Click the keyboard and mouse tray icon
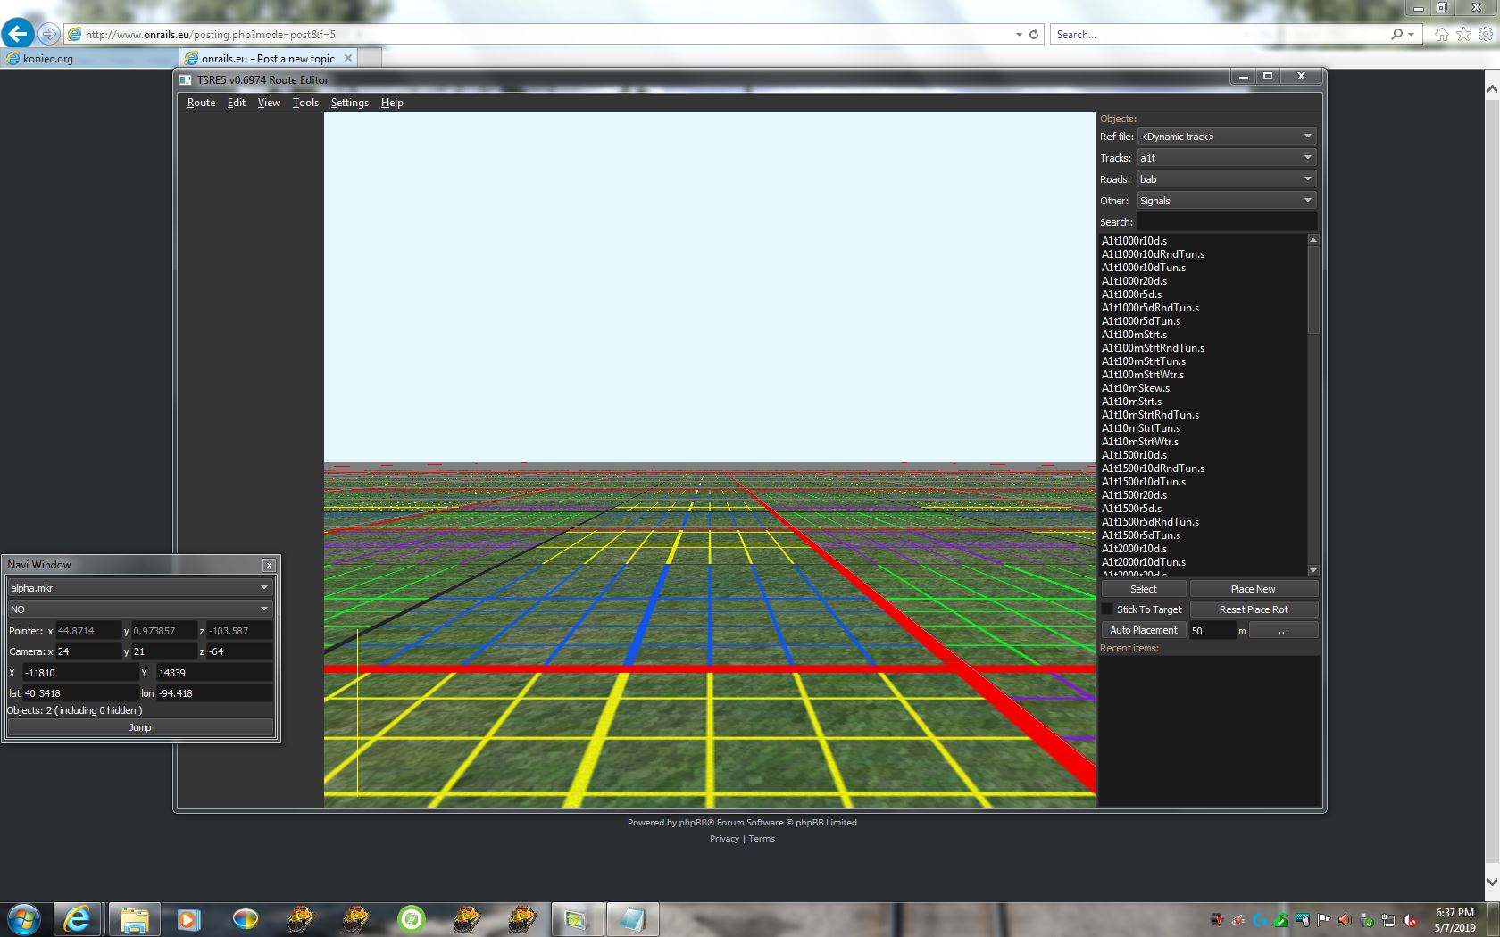 tap(1302, 920)
